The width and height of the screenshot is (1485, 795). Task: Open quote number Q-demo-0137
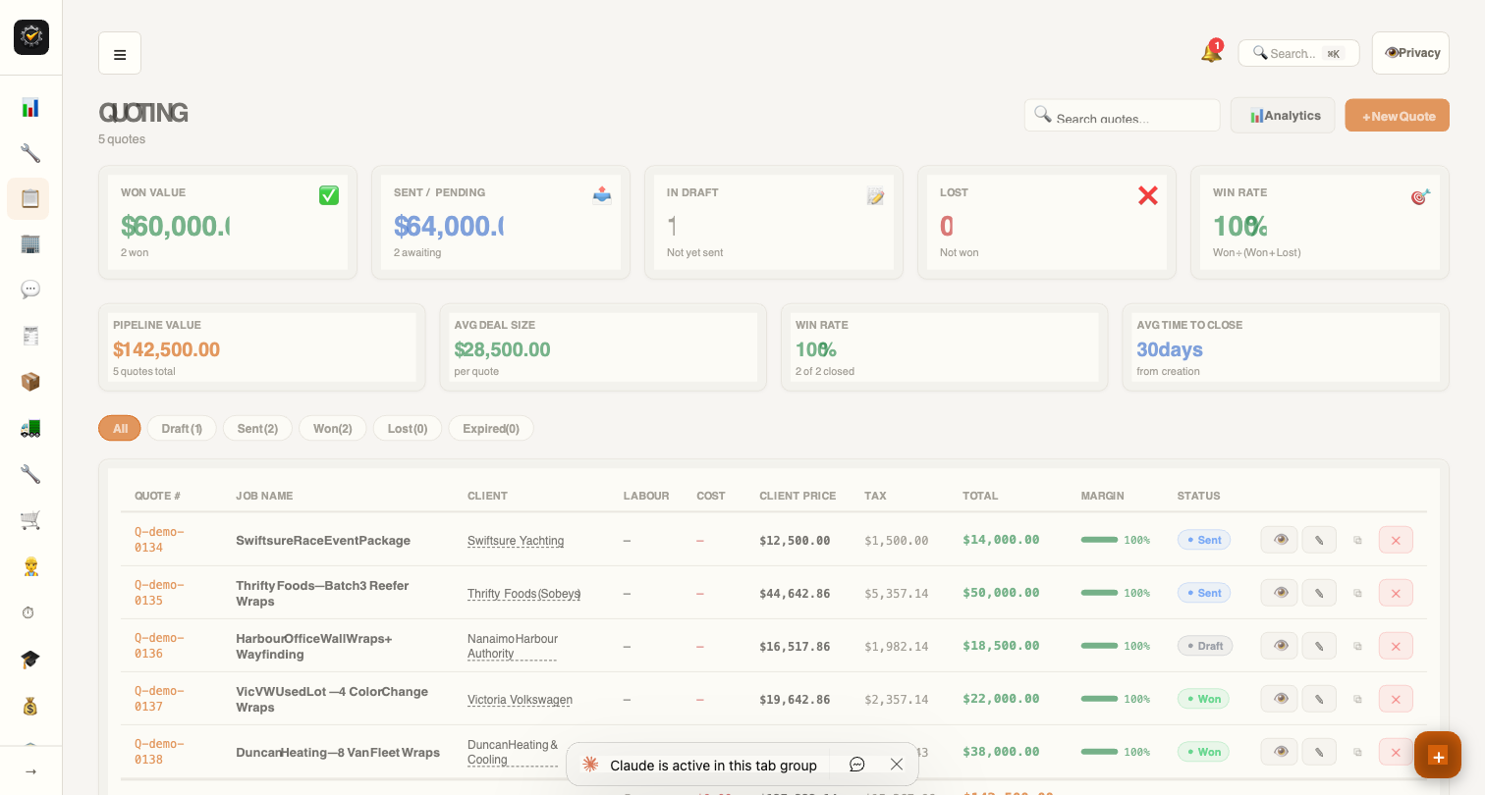point(159,699)
